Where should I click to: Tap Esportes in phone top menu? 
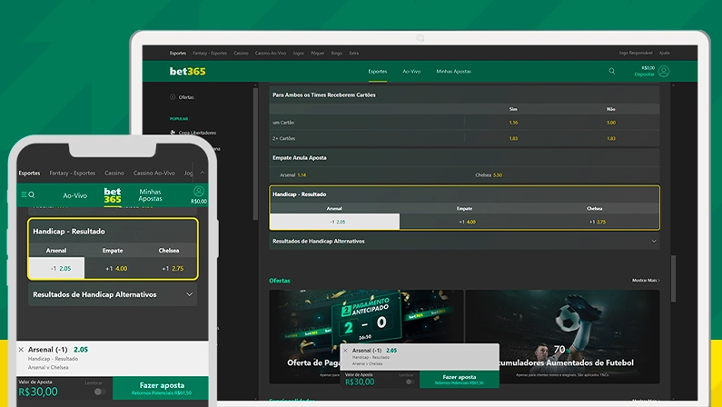point(29,174)
